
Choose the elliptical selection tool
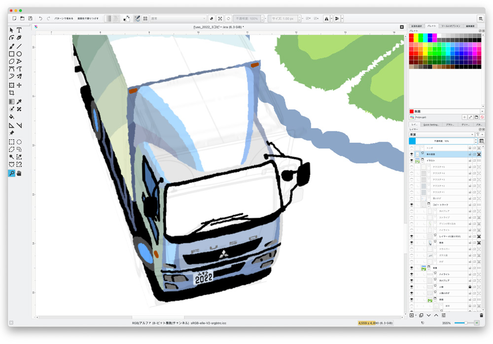(x=19, y=142)
